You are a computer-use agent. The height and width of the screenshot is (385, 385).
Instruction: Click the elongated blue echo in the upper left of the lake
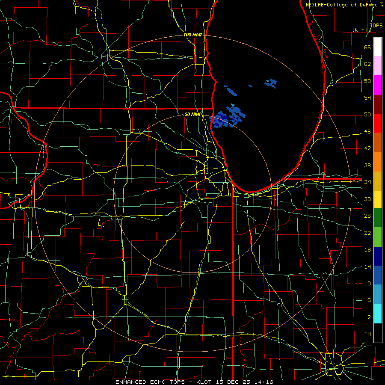231,90
